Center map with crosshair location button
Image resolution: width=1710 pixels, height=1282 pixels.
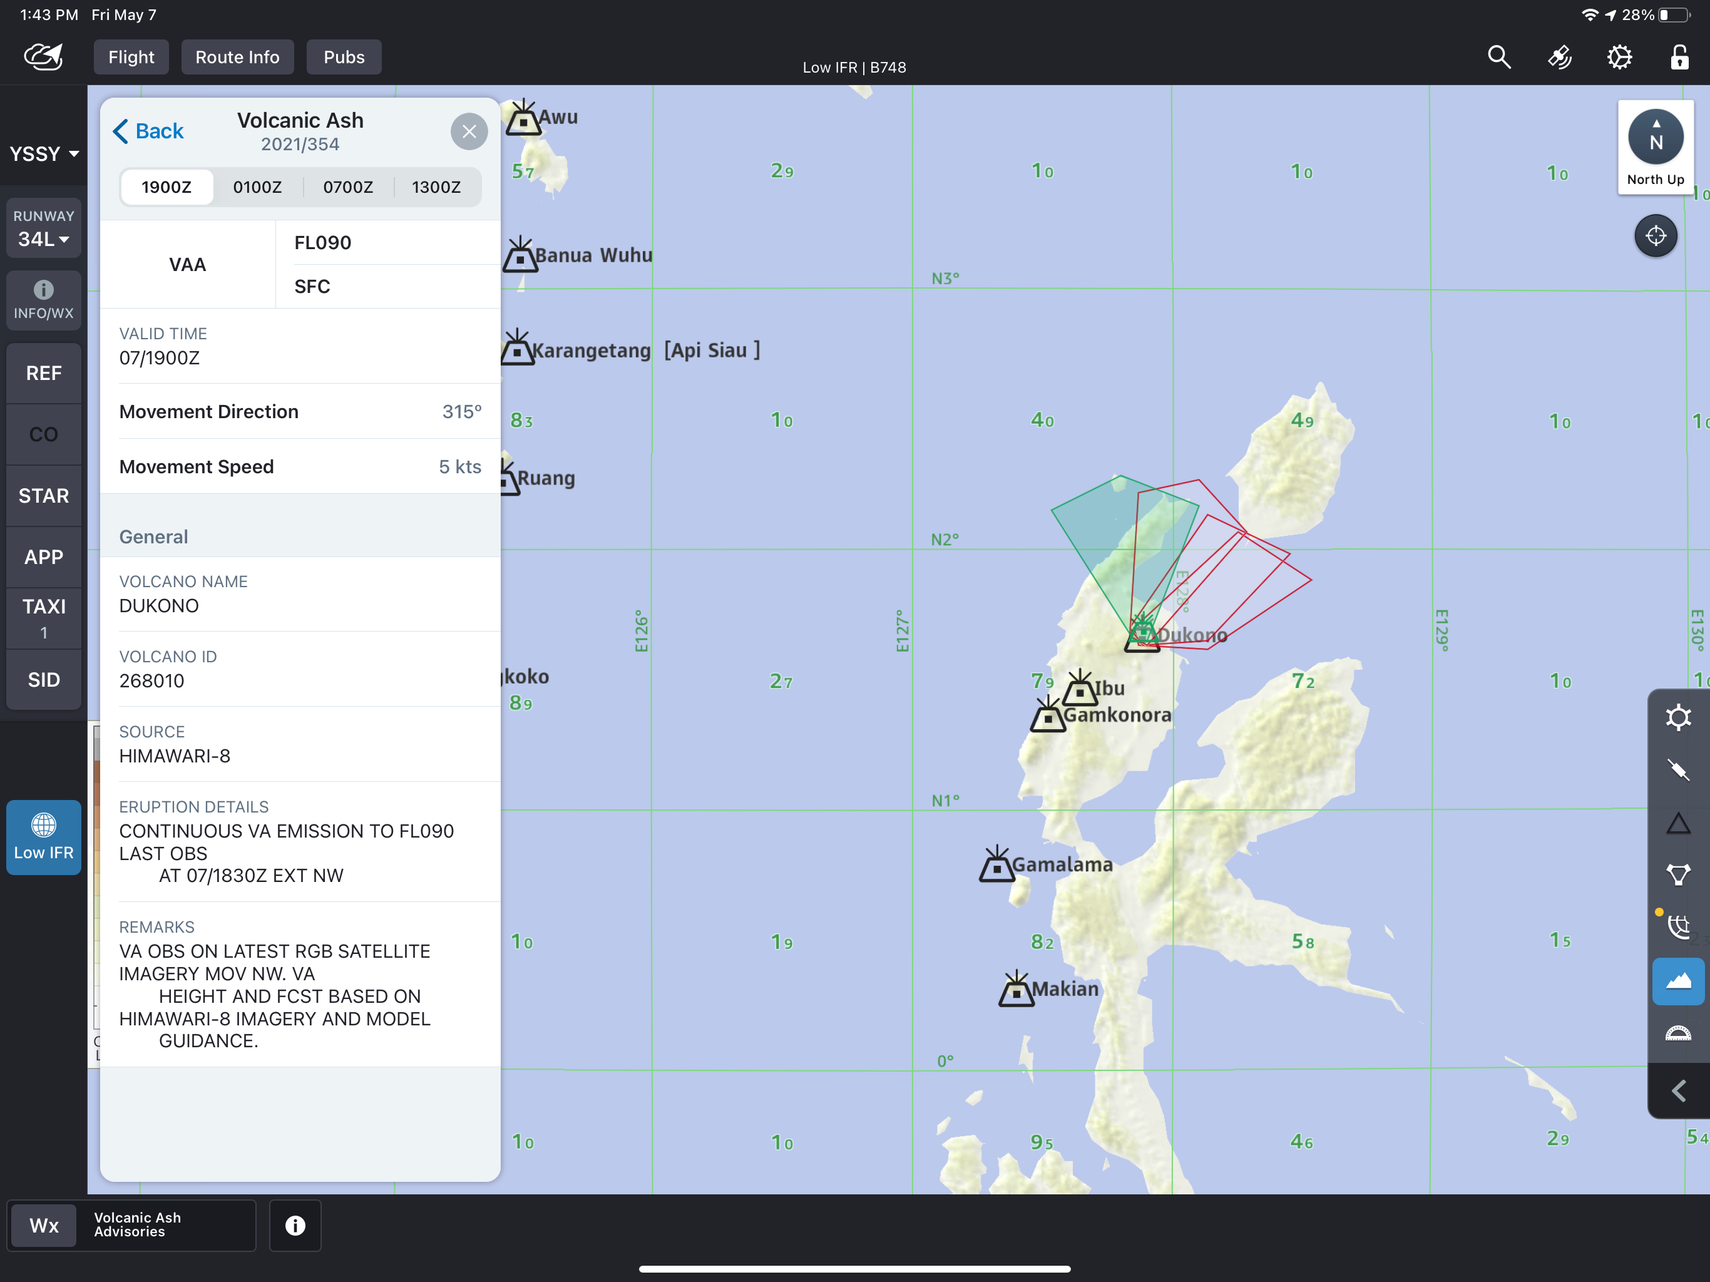[x=1656, y=235]
